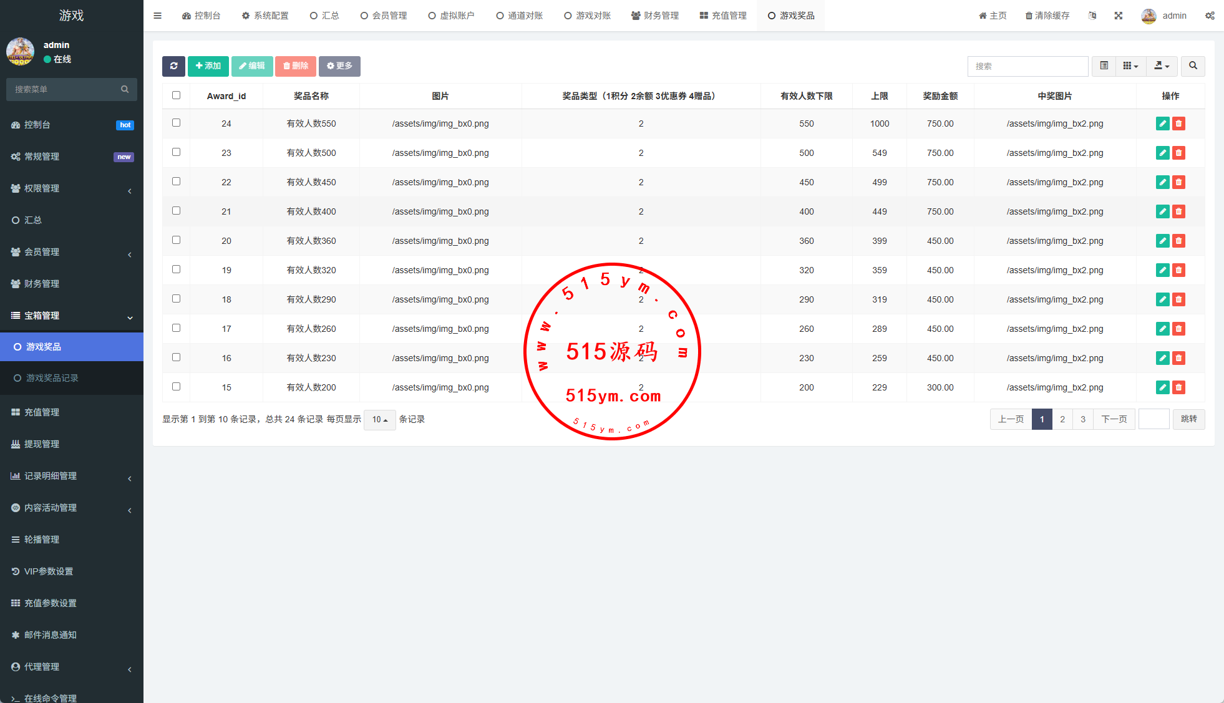Click the green edit pencil for Award_id 24

[1162, 124]
